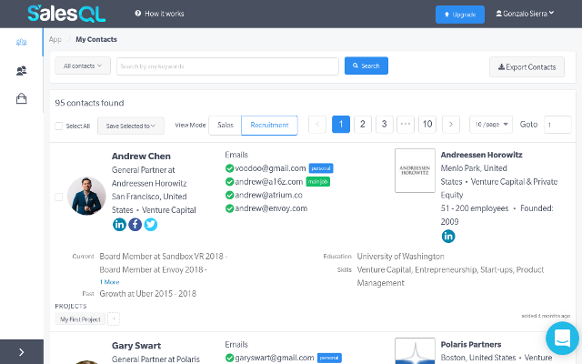Click My Contacts breadcrumb
Screen dimensions: 582x364
[96, 39]
